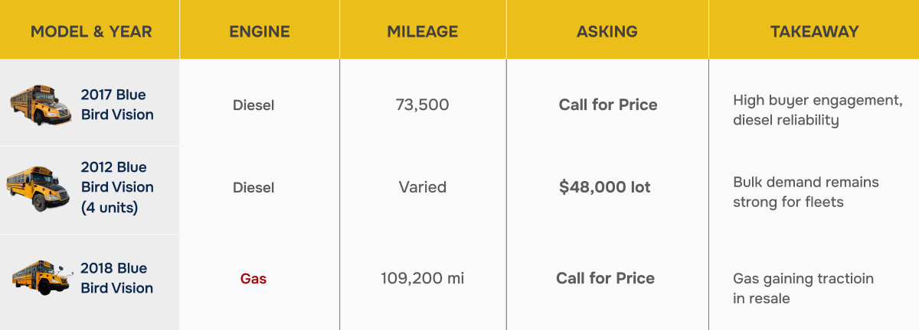Select the TAKEAWAY column header
The image size is (919, 330).
[x=814, y=31]
